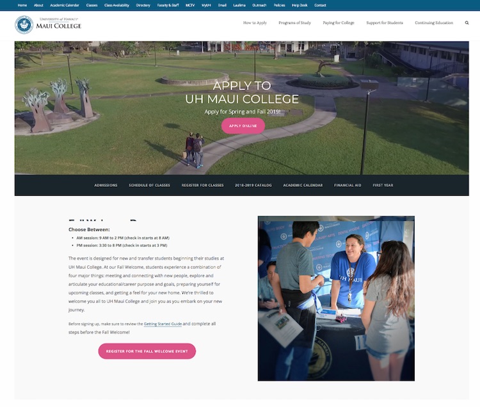Click the Choose Between heading
The width and height of the screenshot is (480, 407).
click(89, 230)
